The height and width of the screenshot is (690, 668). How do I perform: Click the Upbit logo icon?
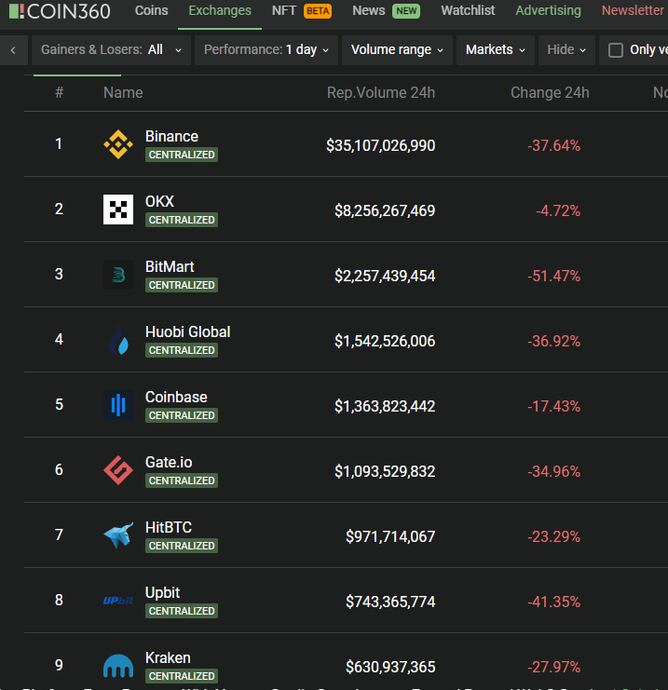pyautogui.click(x=118, y=601)
